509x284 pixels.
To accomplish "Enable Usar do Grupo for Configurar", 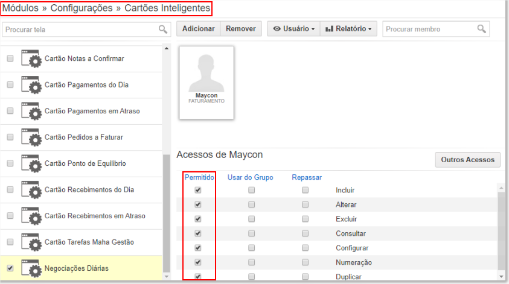I will 252,248.
